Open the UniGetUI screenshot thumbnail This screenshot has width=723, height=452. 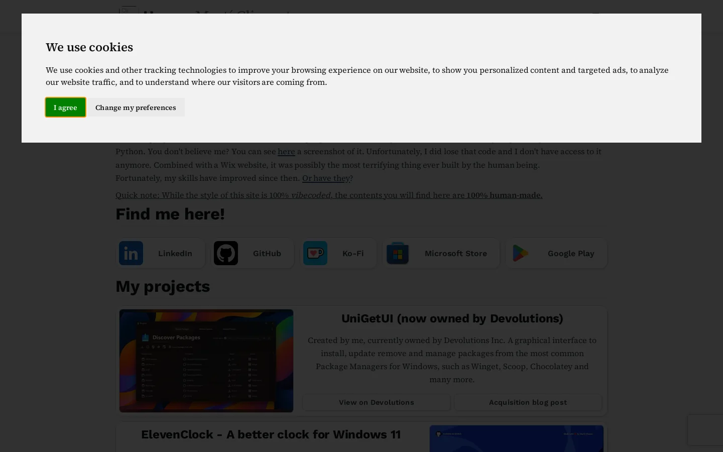pyautogui.click(x=206, y=361)
